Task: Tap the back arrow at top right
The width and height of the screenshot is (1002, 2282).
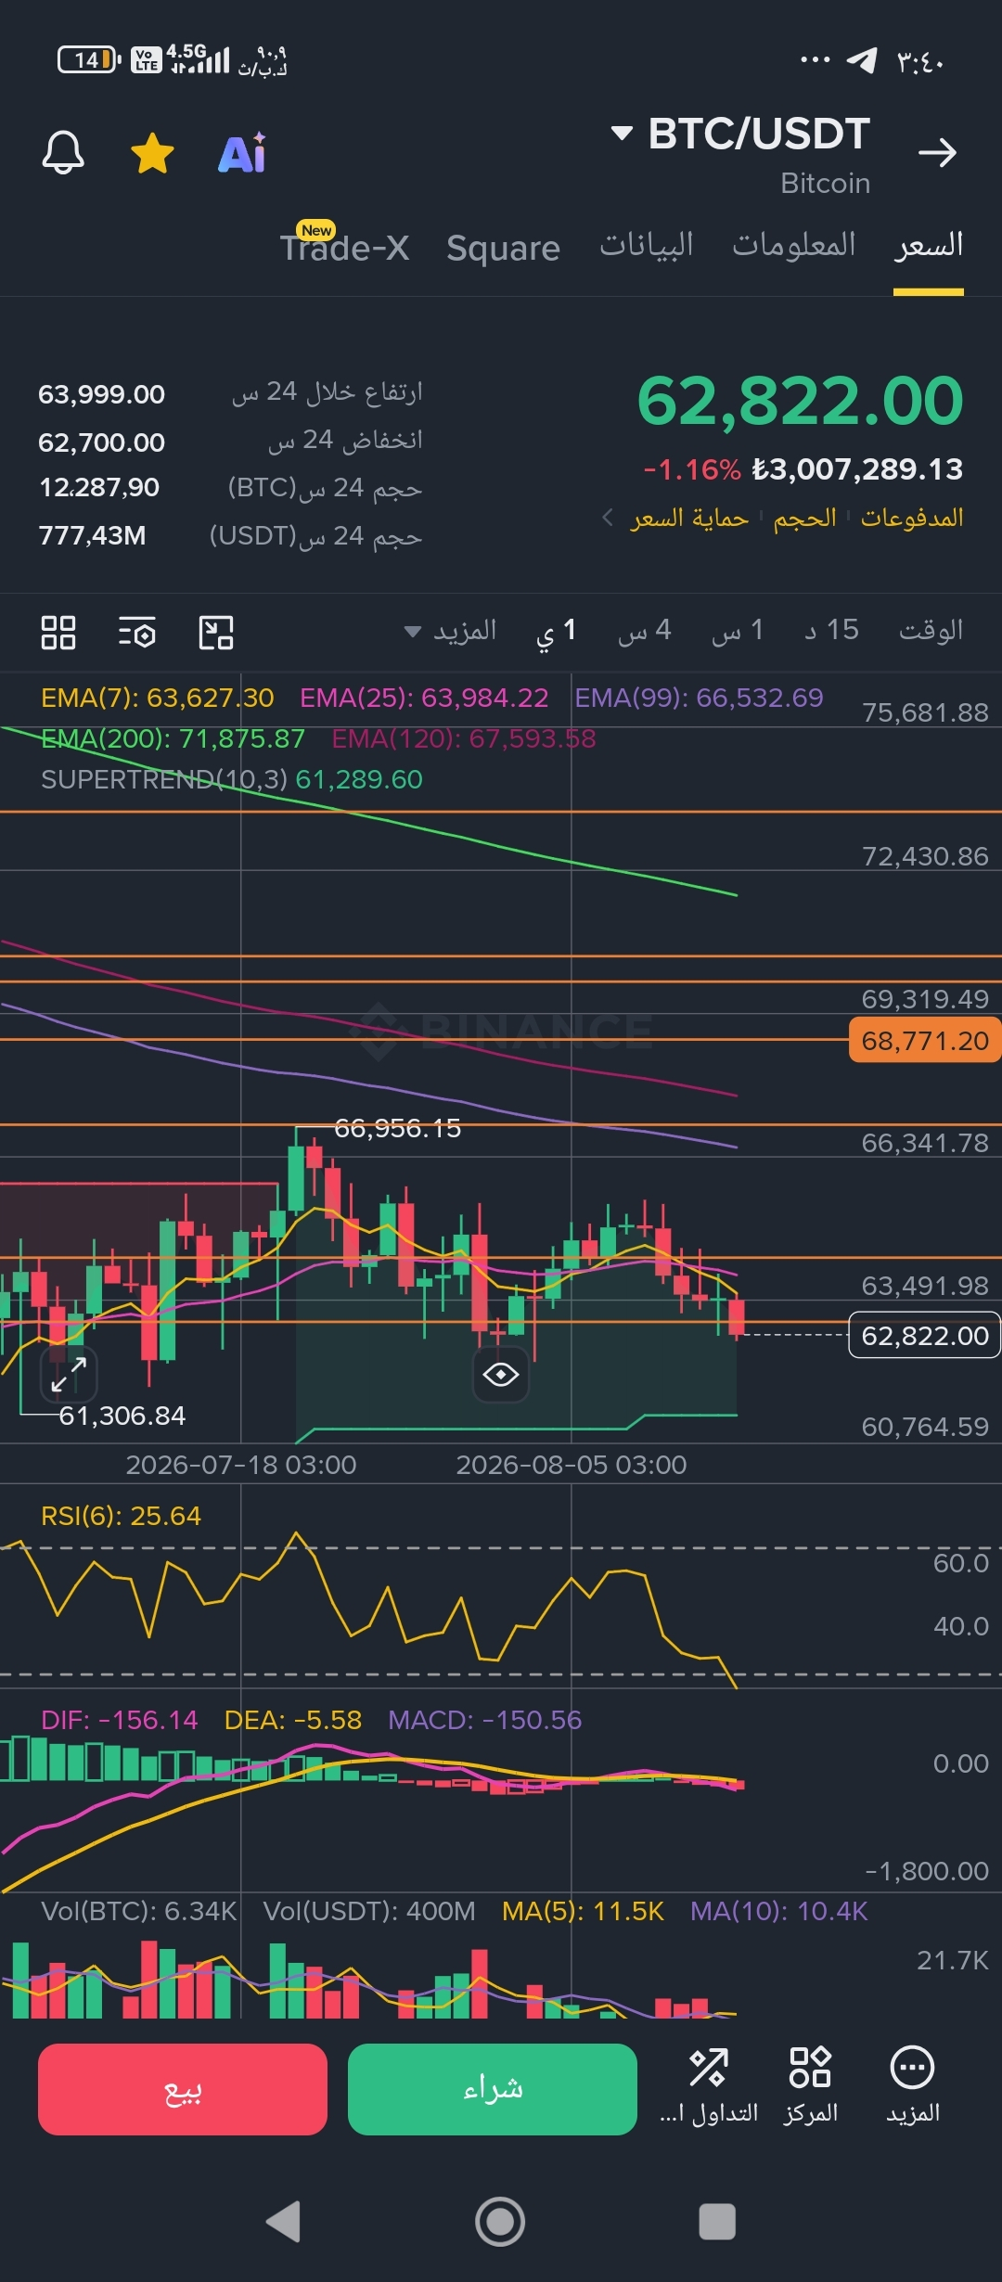Action: click(937, 152)
